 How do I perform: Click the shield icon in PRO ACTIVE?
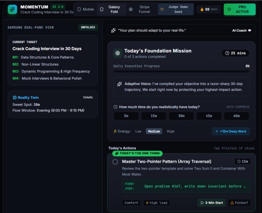click(229, 9)
